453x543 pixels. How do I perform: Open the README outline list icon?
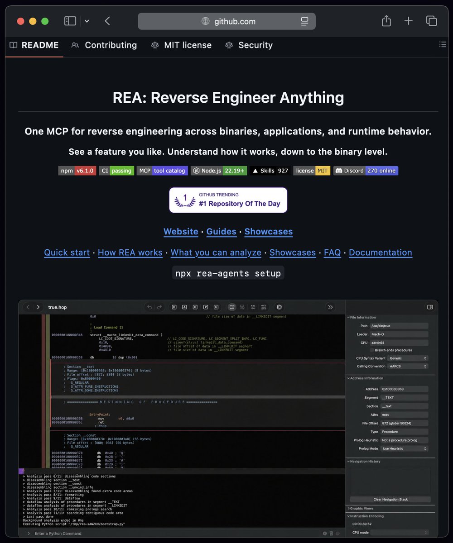(443, 44)
